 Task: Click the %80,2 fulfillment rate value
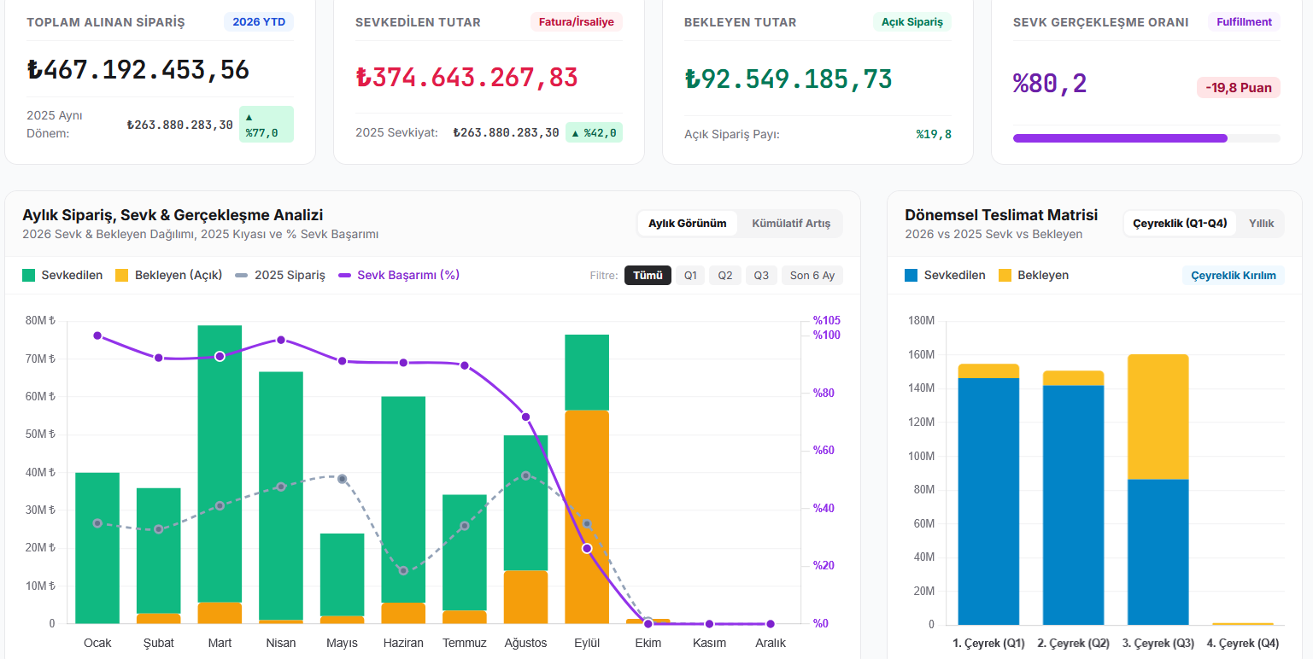(1050, 84)
